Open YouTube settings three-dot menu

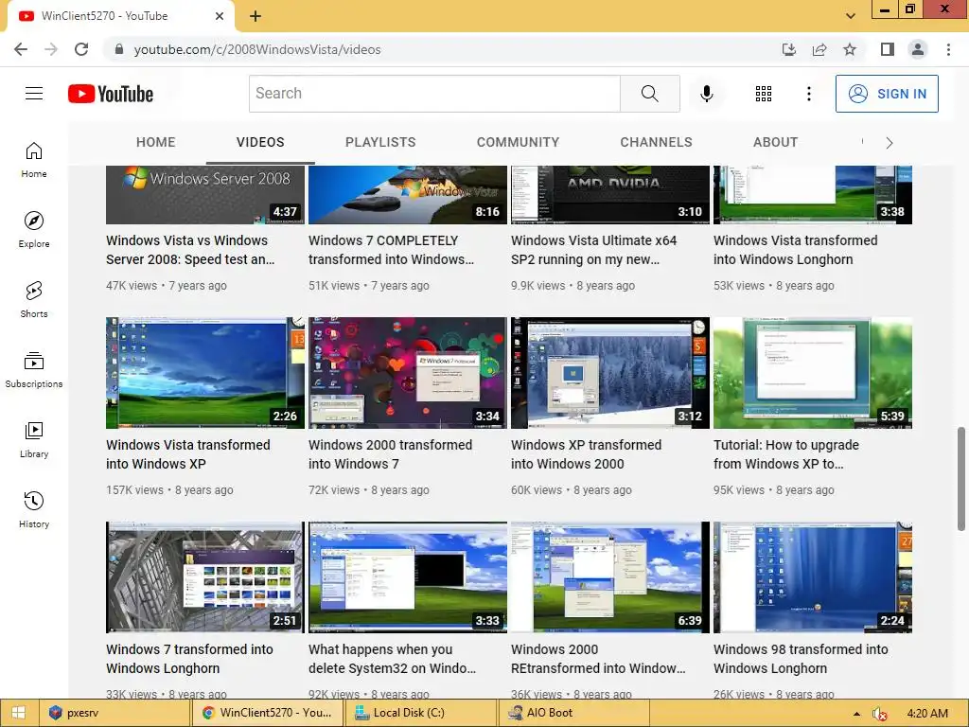click(808, 94)
